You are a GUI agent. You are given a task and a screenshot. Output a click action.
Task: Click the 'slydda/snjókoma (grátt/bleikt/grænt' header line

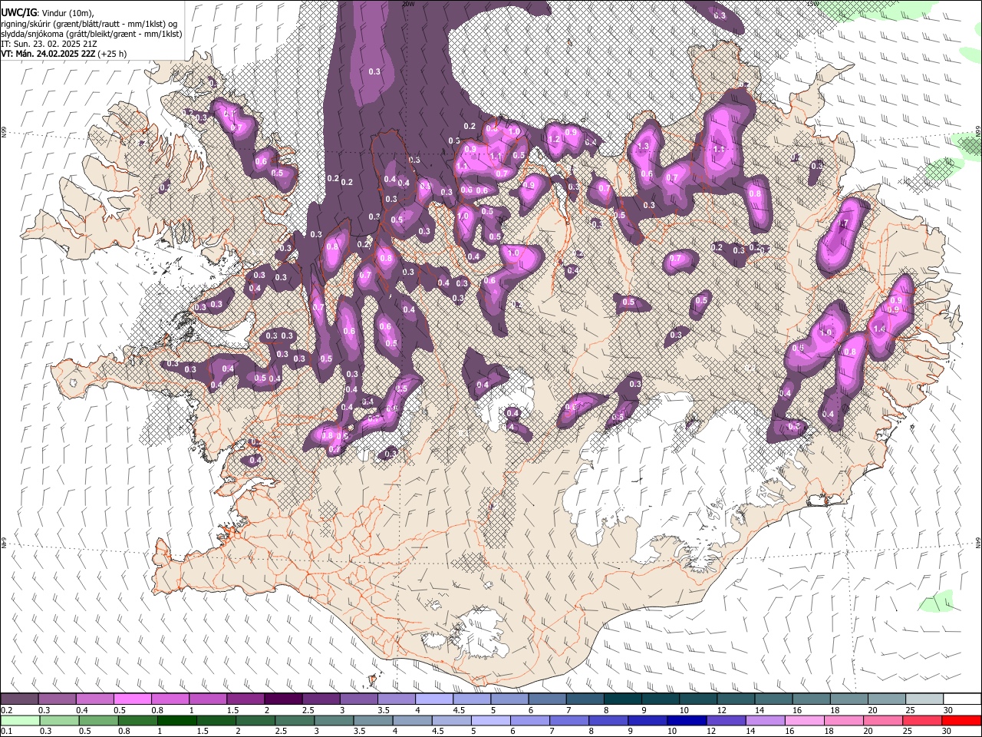pyautogui.click(x=91, y=34)
